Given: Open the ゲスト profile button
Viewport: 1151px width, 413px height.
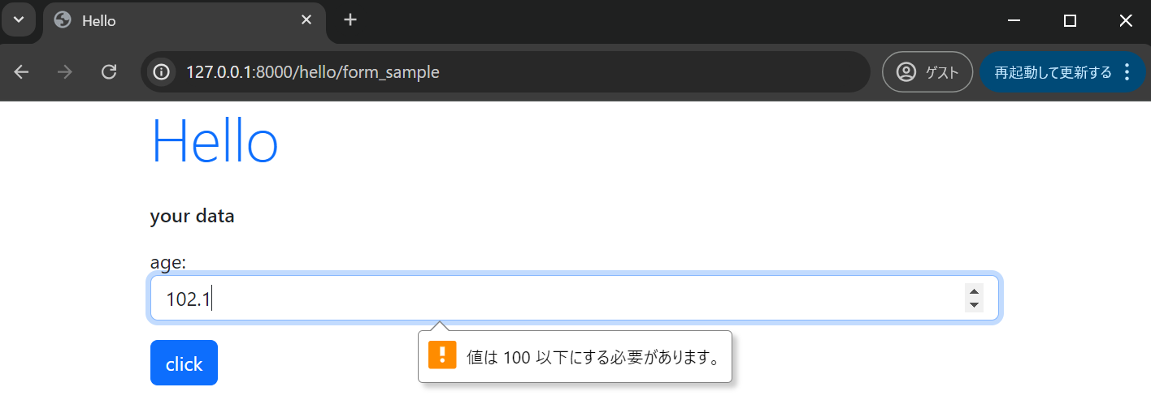Looking at the screenshot, I should 927,72.
